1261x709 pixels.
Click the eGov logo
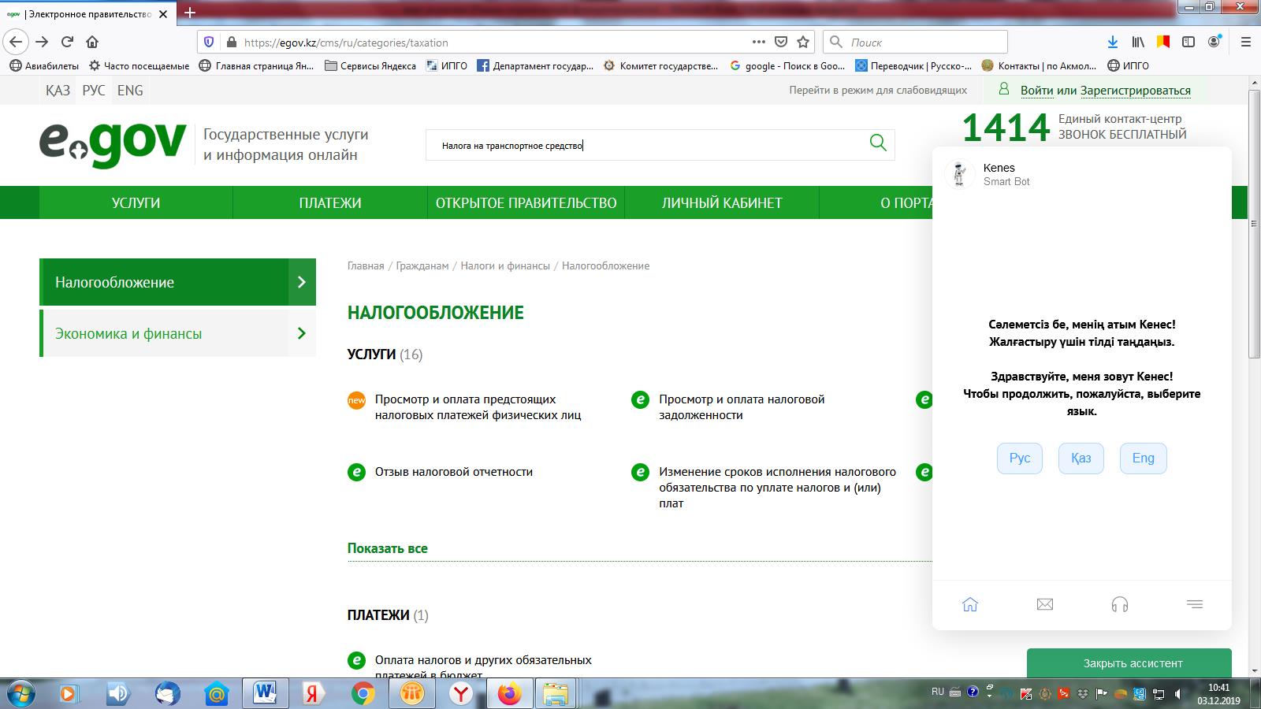113,144
